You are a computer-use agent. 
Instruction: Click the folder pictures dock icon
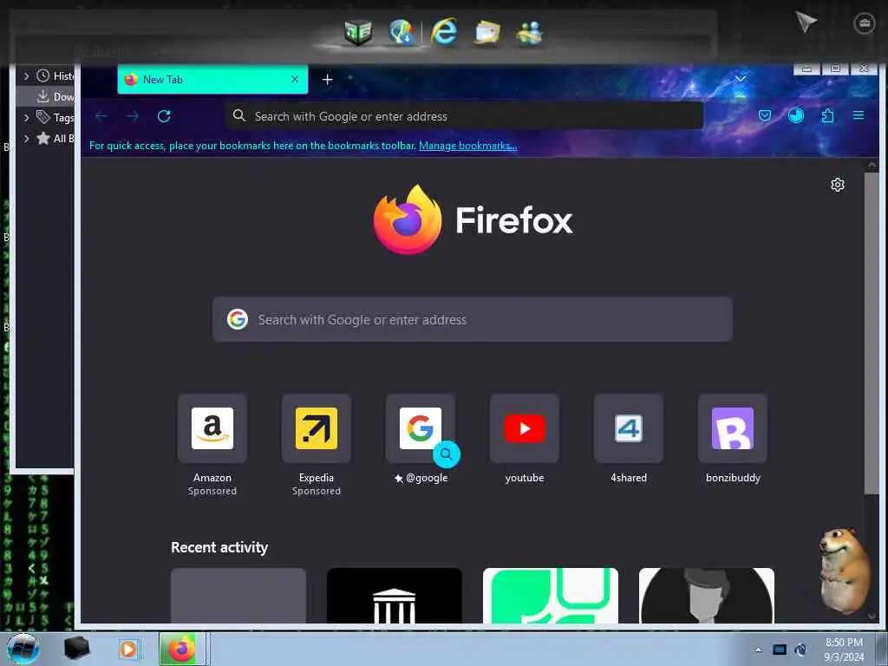[x=487, y=32]
